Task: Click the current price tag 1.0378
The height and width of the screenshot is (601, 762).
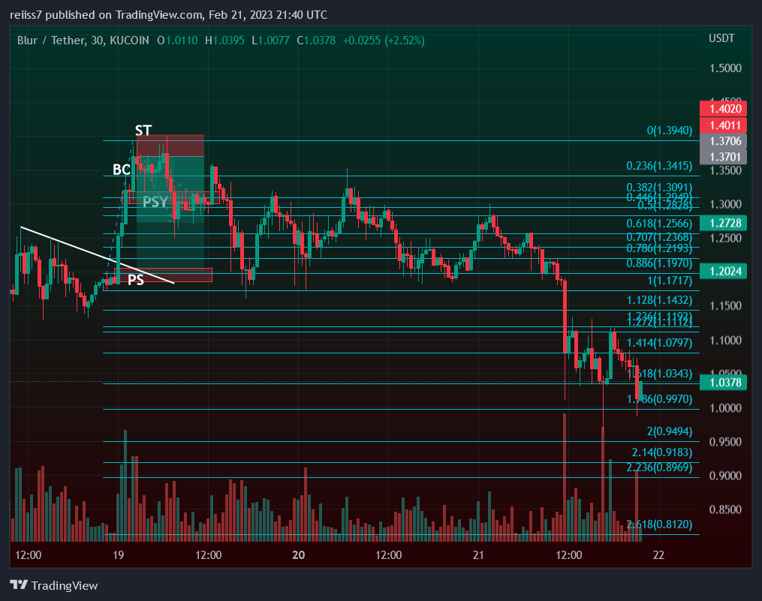Action: point(723,383)
